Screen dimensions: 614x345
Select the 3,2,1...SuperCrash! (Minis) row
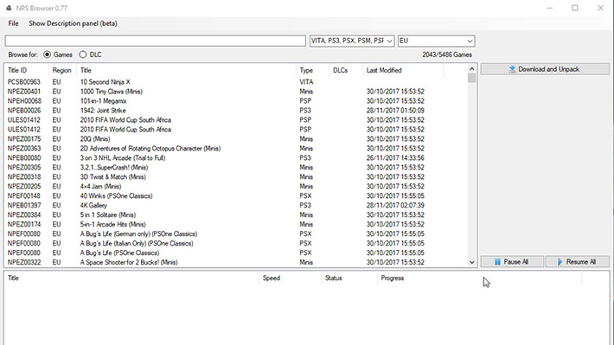(236, 167)
